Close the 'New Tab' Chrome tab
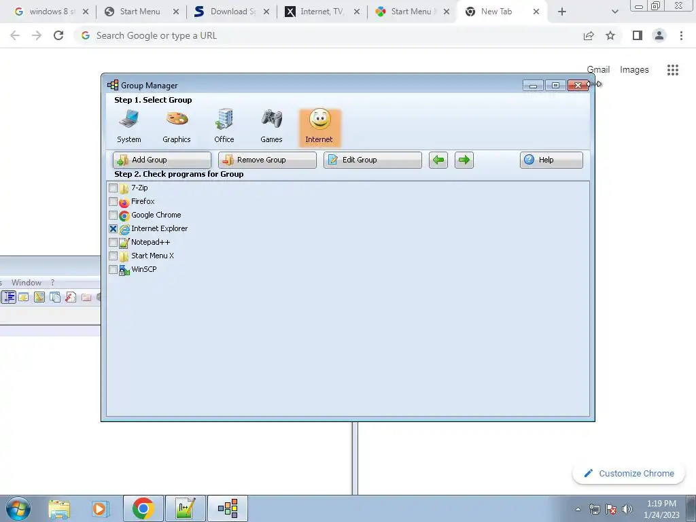Screen dimensions: 696x522 pos(536,12)
